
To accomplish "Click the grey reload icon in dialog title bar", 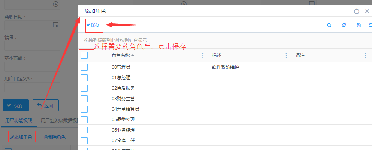I will (x=357, y=11).
